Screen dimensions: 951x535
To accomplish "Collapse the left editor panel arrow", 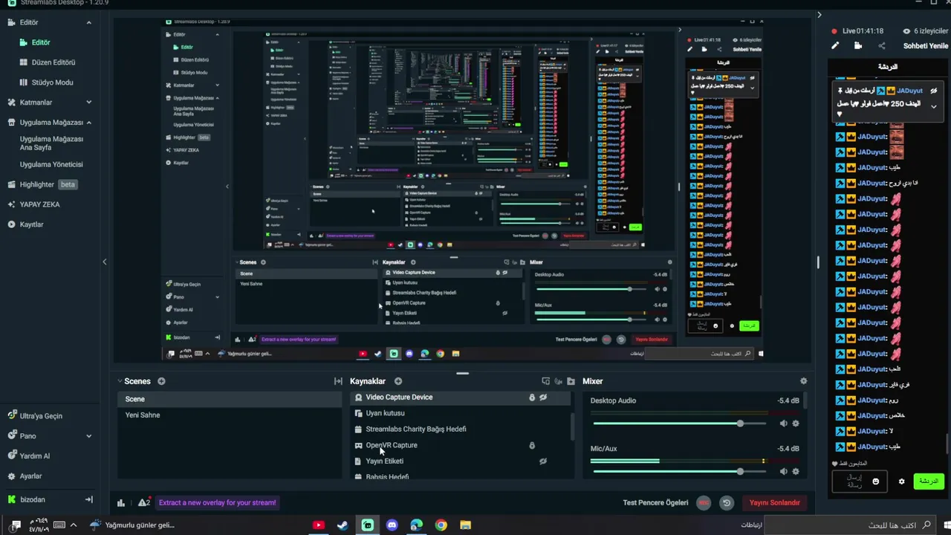I will coord(104,262).
